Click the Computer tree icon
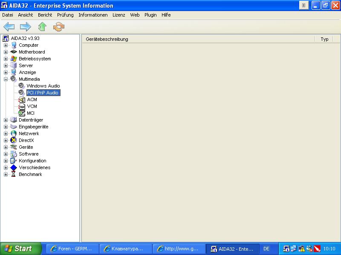Viewport: 341px width, 255px height. (x=14, y=45)
